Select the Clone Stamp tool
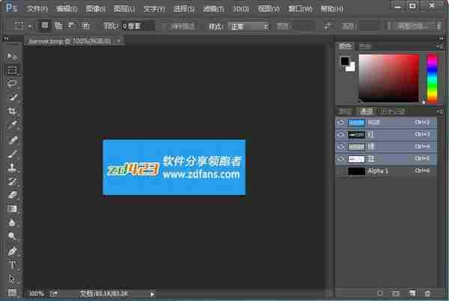 (12, 167)
